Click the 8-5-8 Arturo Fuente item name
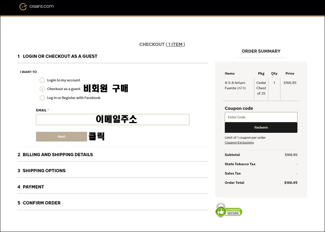This screenshot has height=232, width=325. tap(235, 85)
